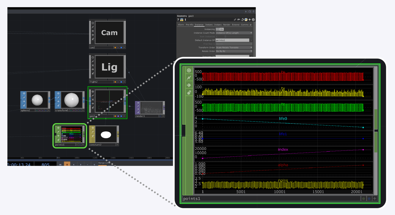
Task: Switch to the Extensions tab
Action: 236,25
